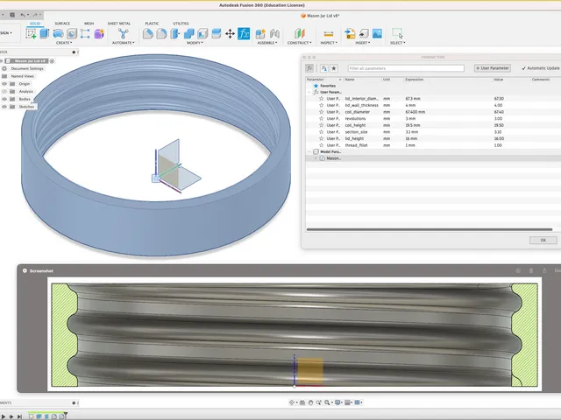The width and height of the screenshot is (561, 420).
Task: Open the ASSEMBLE dropdown menu
Action: click(267, 43)
